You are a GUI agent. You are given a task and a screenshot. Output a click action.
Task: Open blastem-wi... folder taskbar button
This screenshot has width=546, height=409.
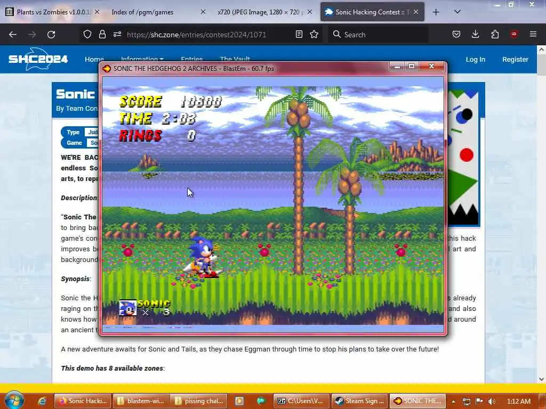click(x=141, y=401)
